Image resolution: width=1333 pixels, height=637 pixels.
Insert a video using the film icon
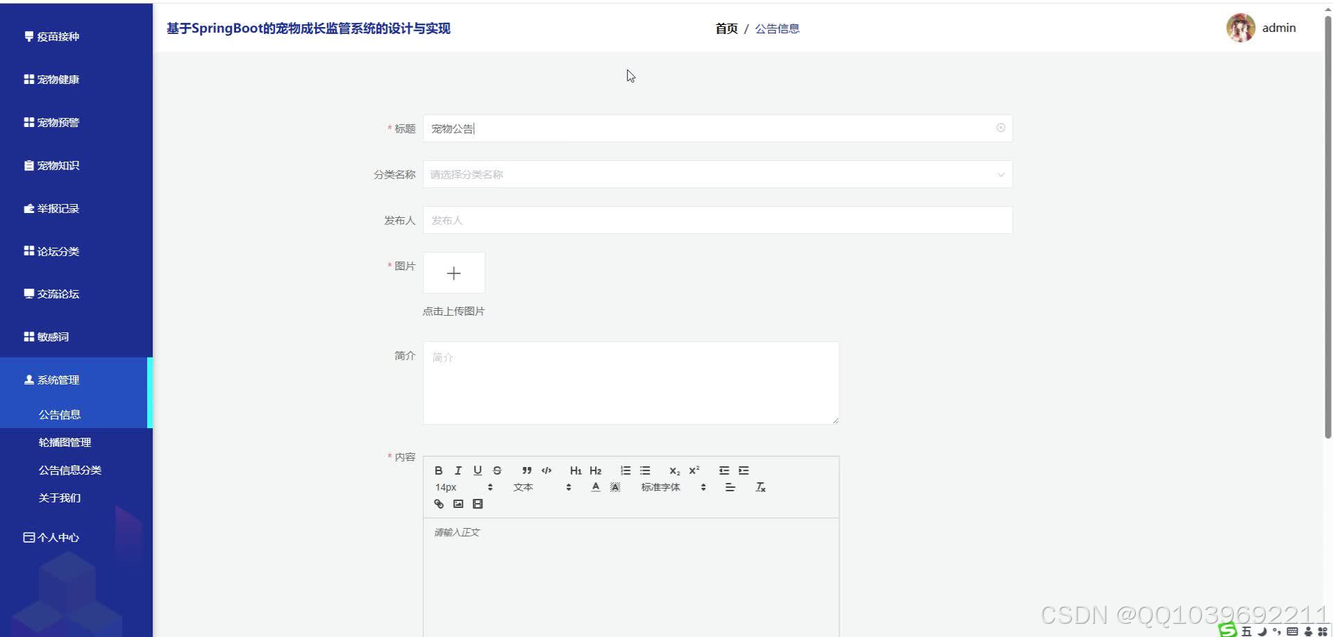coord(477,504)
